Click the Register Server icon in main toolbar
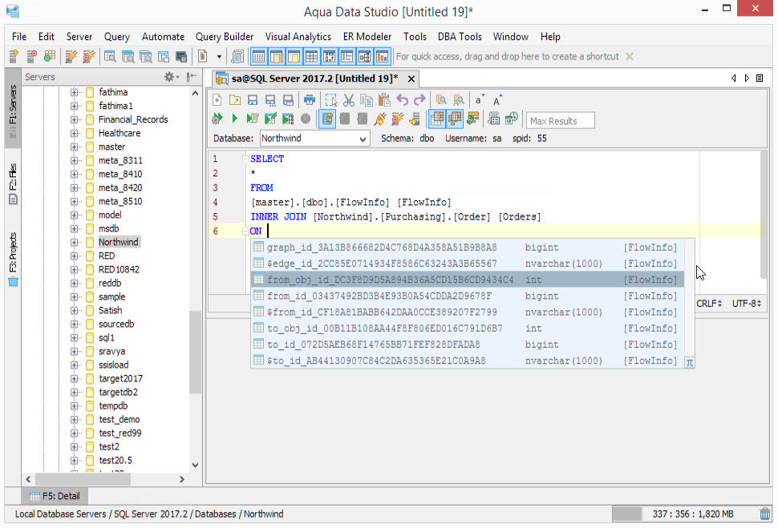Viewport: 778px width, 528px height. pyautogui.click(x=14, y=57)
